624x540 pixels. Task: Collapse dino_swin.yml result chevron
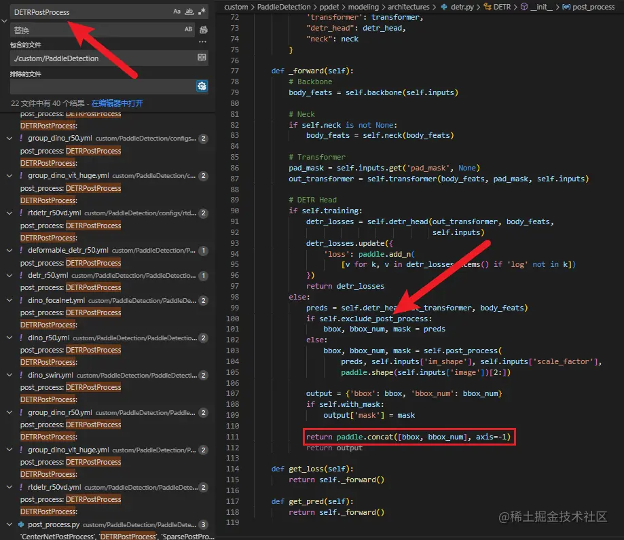(x=10, y=375)
